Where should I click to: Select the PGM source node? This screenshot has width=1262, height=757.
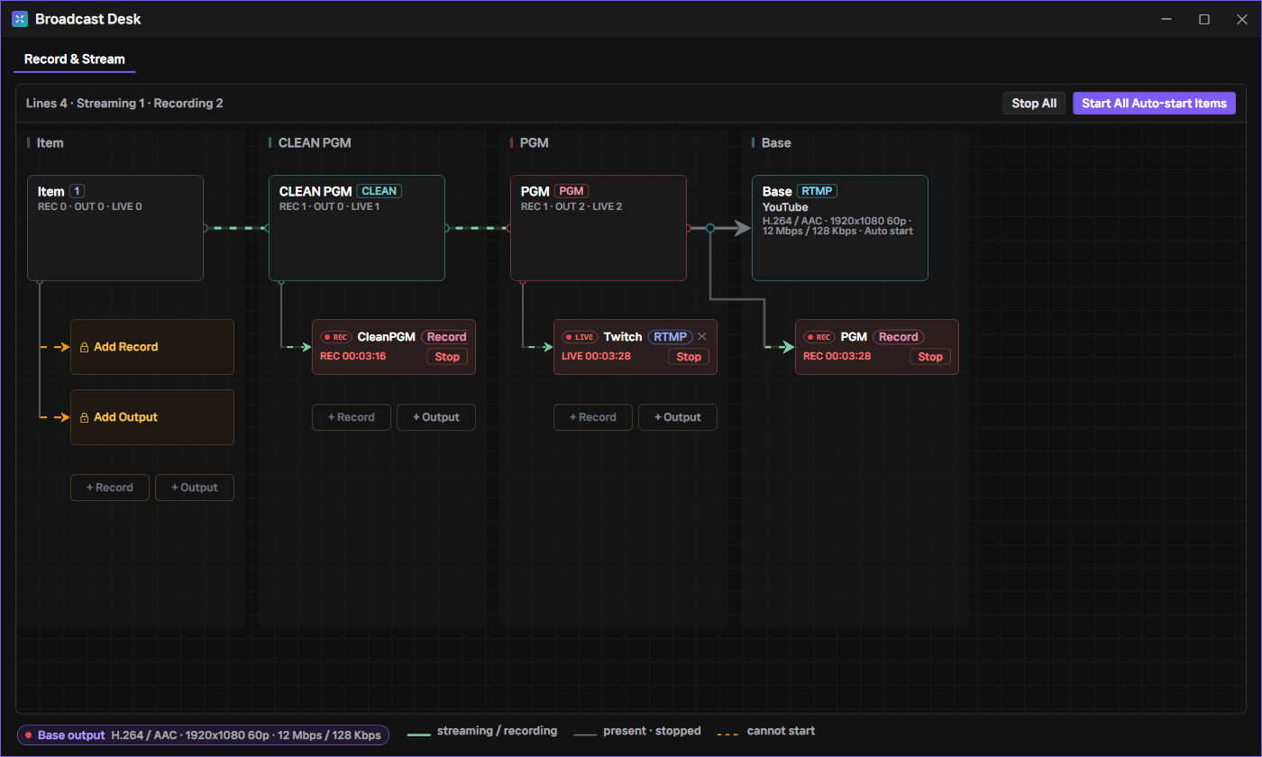pyautogui.click(x=599, y=228)
